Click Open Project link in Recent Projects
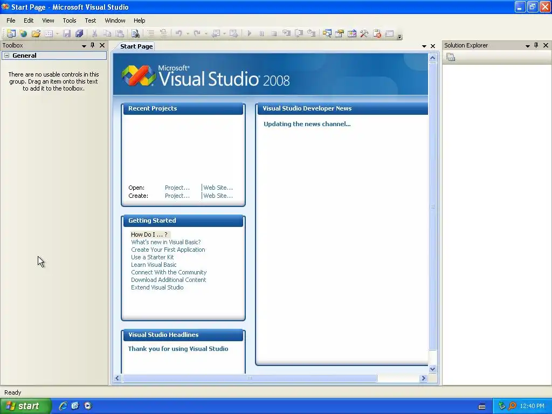The height and width of the screenshot is (414, 552). (x=177, y=188)
